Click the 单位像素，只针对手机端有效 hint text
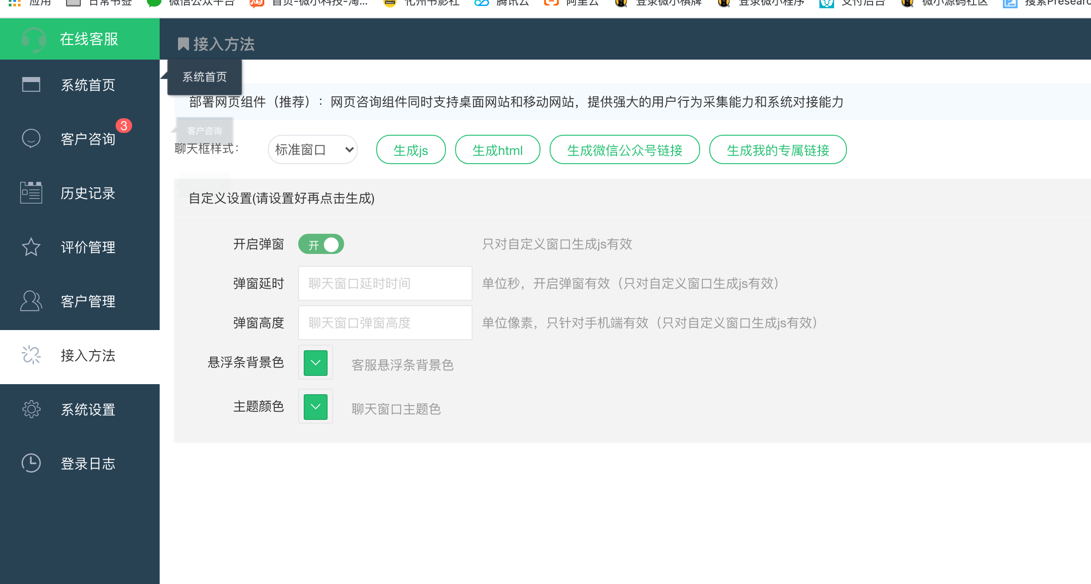The image size is (1091, 584). [x=651, y=323]
